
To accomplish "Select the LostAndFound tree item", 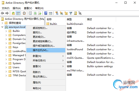I will (x=19, y=51).
